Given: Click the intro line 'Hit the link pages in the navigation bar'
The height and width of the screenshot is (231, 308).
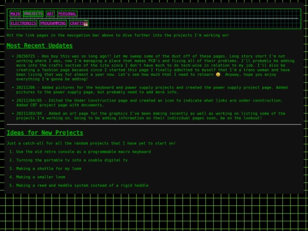Looking at the screenshot, I should [x=117, y=35].
